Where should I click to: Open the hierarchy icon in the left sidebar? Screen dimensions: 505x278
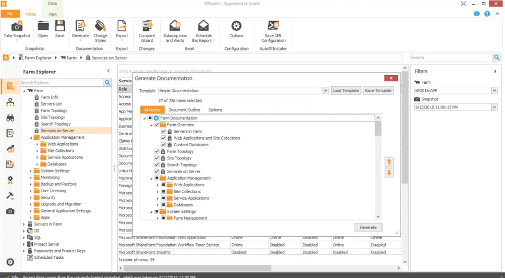pyautogui.click(x=10, y=102)
